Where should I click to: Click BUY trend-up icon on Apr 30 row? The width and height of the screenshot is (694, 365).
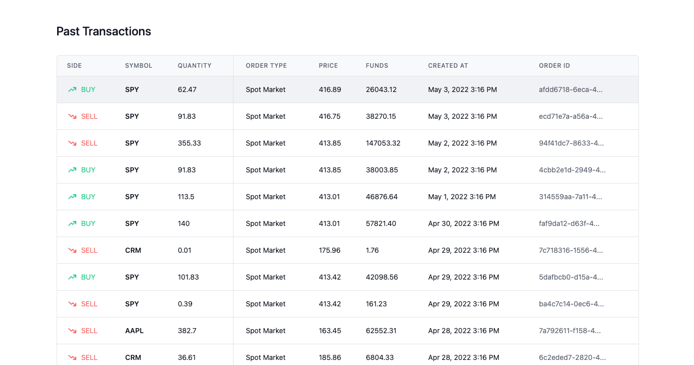click(x=72, y=223)
